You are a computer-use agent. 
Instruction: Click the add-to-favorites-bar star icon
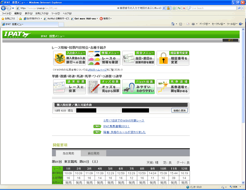(20, 19)
